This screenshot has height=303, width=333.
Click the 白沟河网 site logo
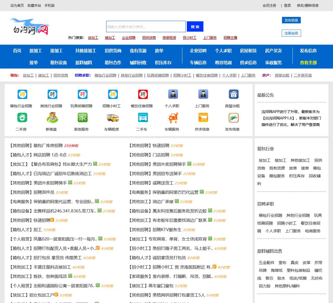tap(29, 27)
